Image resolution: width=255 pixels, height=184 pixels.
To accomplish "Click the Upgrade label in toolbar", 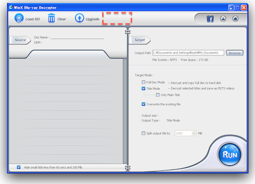I will click(x=93, y=19).
